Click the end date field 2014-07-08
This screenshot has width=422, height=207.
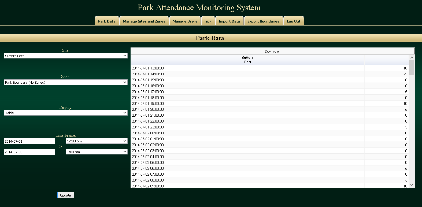[x=29, y=152]
